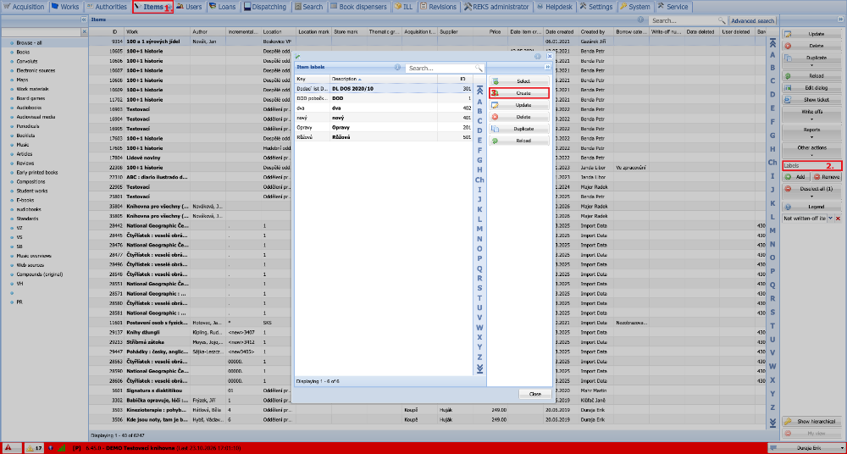Image resolution: width=847 pixels, height=454 pixels.
Task: Click the Items window search field
Action: point(684,20)
